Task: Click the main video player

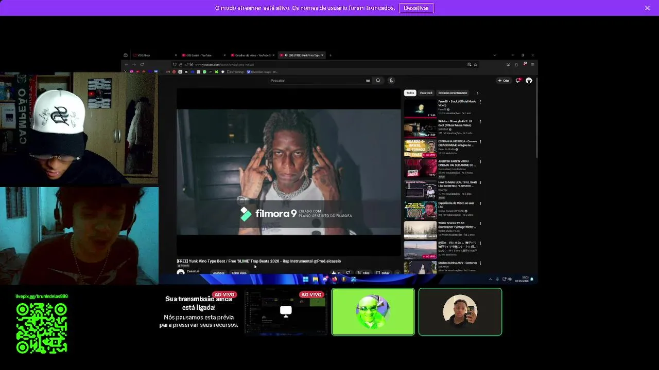Action: coord(288,172)
